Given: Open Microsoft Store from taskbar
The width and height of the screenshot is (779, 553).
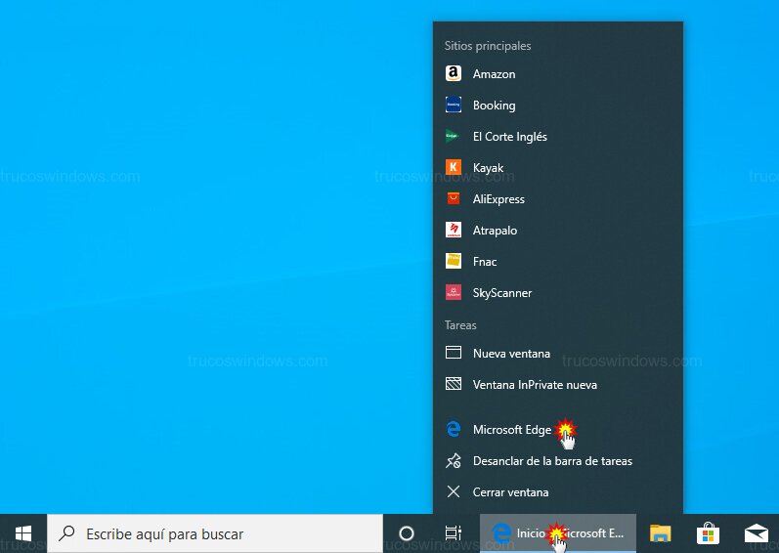Looking at the screenshot, I should click(708, 533).
